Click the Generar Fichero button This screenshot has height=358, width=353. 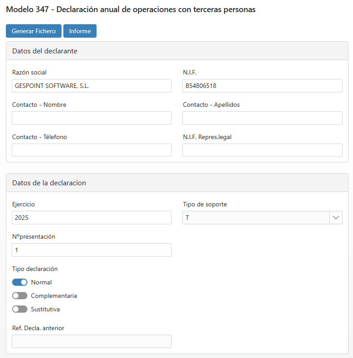tap(34, 31)
